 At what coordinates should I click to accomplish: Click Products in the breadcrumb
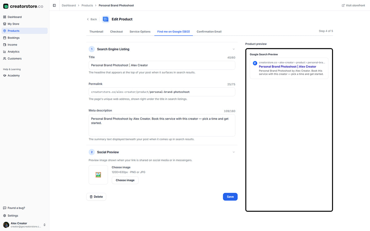(x=87, y=5)
